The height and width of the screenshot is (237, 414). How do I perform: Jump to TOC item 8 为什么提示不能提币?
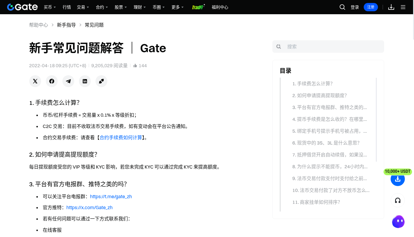pos(330,166)
